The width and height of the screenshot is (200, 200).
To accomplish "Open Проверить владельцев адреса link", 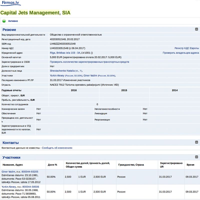I will [x=181, y=53].
